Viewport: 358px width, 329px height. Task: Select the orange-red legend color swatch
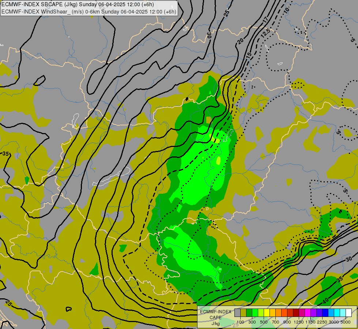click(x=284, y=313)
